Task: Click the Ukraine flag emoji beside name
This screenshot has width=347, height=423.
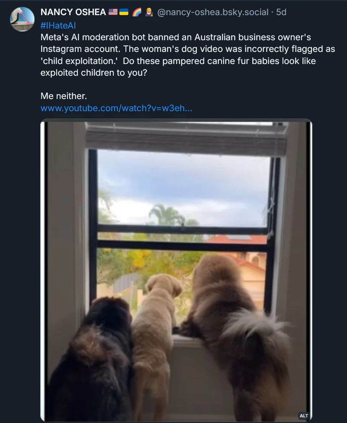Action: 124,12
